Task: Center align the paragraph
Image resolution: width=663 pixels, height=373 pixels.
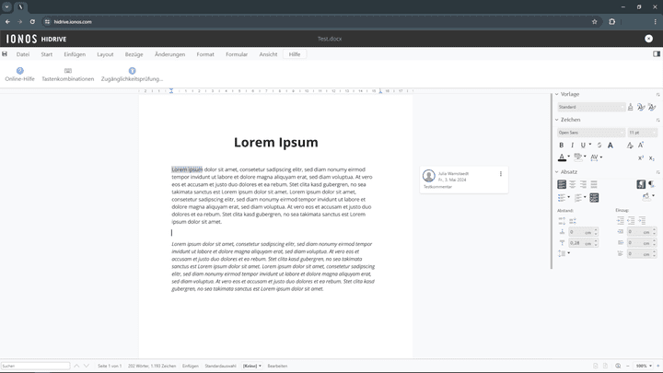Action: pos(573,184)
